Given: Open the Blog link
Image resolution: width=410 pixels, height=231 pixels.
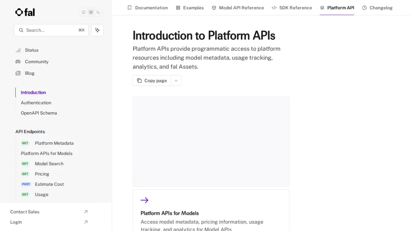Looking at the screenshot, I should point(30,73).
